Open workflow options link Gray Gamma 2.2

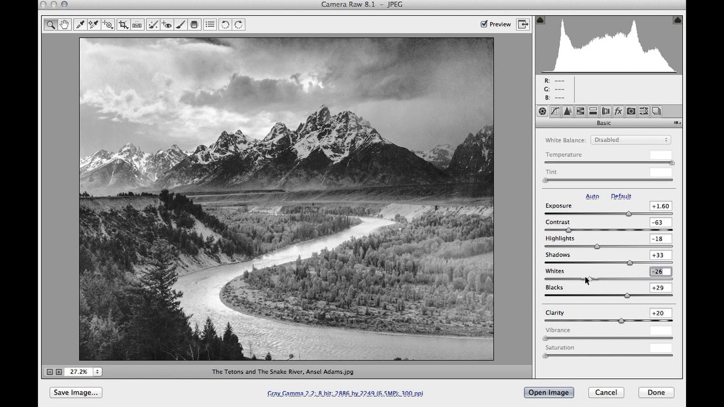(x=345, y=393)
